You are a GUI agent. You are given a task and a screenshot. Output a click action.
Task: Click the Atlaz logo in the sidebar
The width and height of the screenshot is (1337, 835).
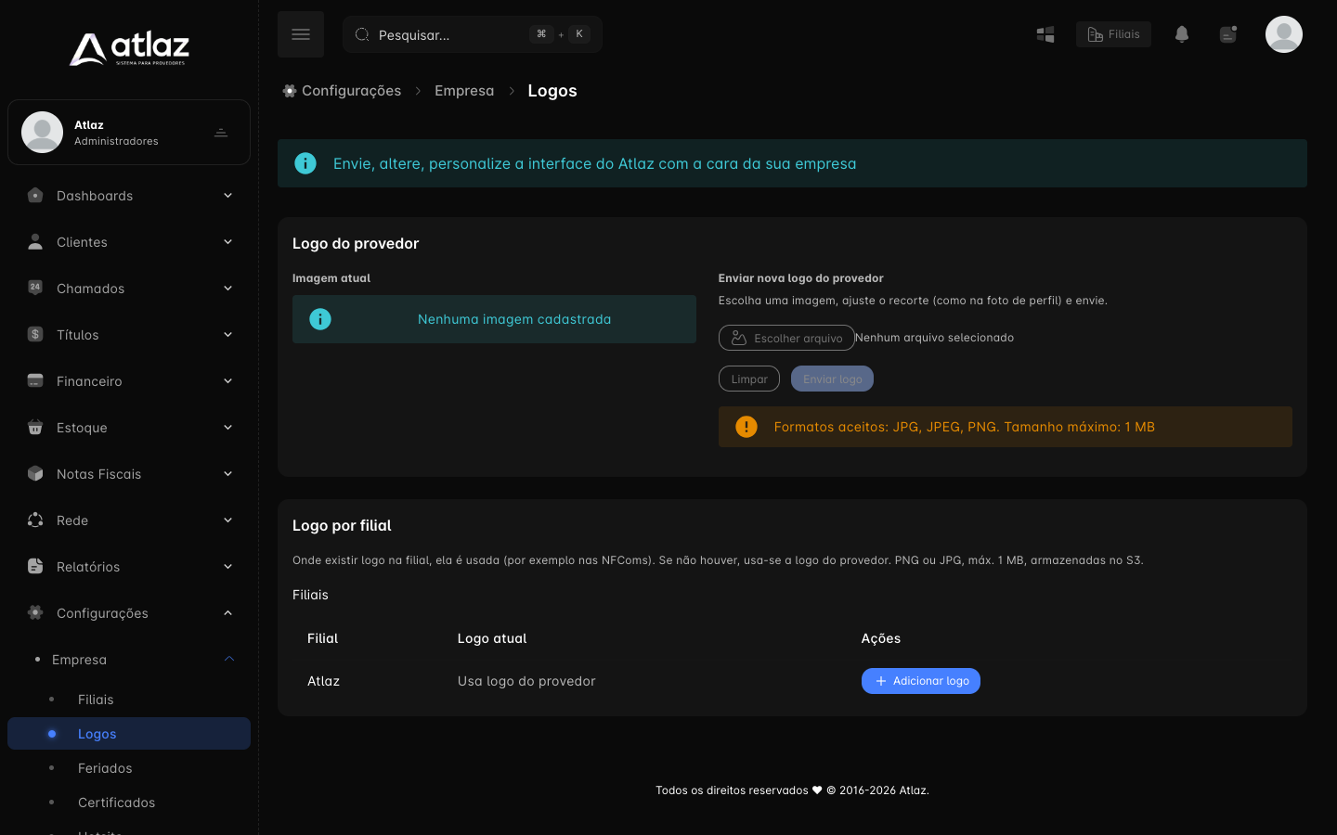click(129, 48)
